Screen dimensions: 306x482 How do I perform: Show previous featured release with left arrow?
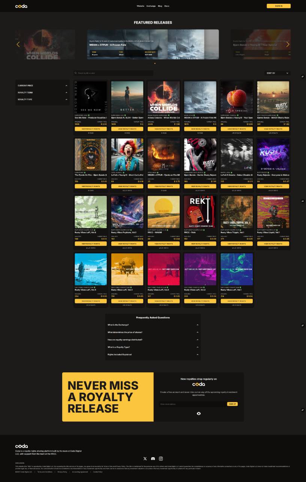coord(18,44)
